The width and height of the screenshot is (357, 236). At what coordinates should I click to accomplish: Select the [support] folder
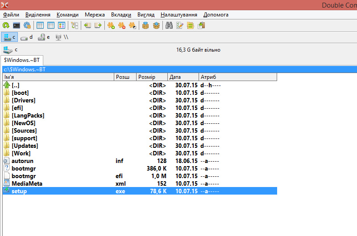[x=140, y=138]
